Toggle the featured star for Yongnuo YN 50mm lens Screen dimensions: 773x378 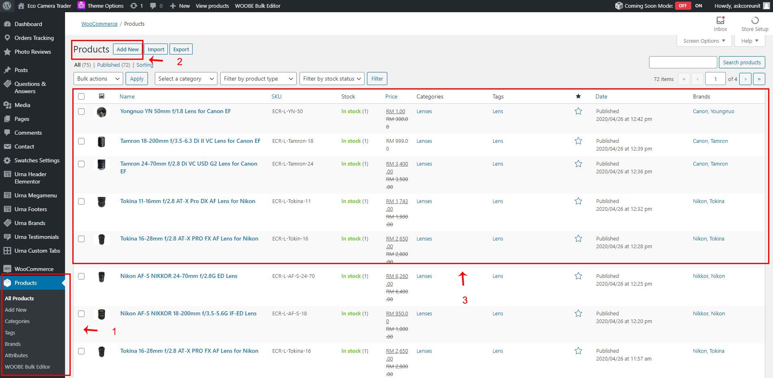(x=578, y=111)
